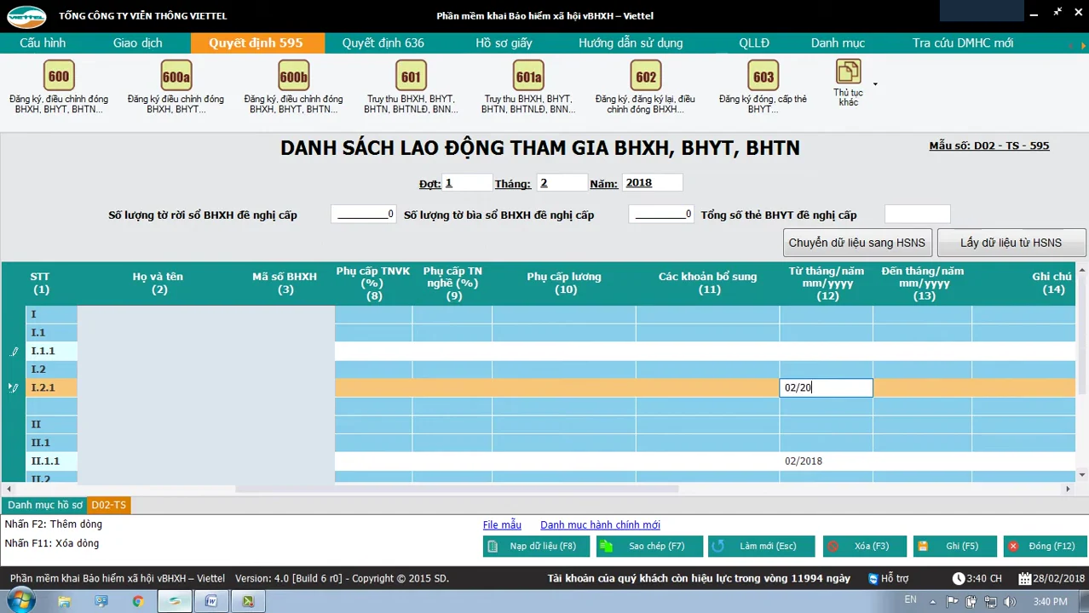Click the edit marker on row I.2.1
Image resolution: width=1089 pixels, height=613 pixels.
point(13,387)
